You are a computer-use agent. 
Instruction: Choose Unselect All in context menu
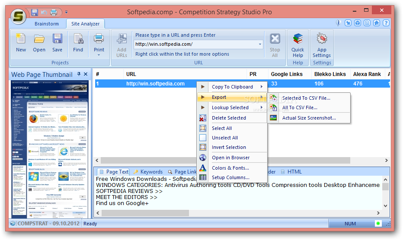[x=232, y=138]
